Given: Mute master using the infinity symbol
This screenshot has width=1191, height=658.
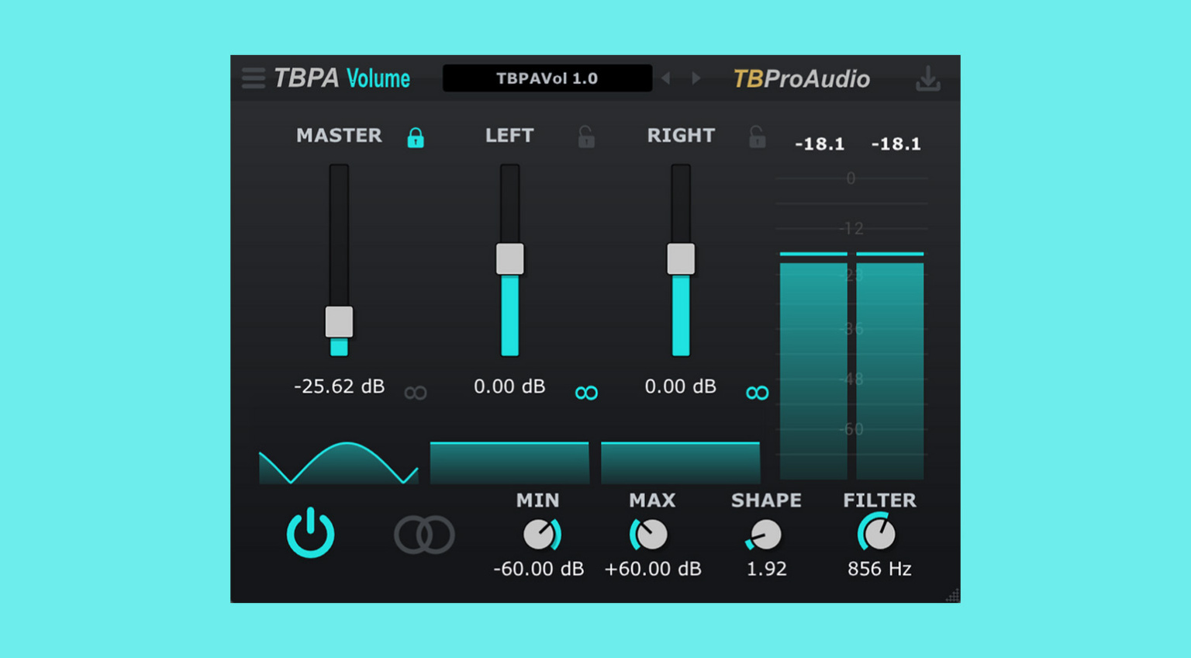Looking at the screenshot, I should pos(416,392).
